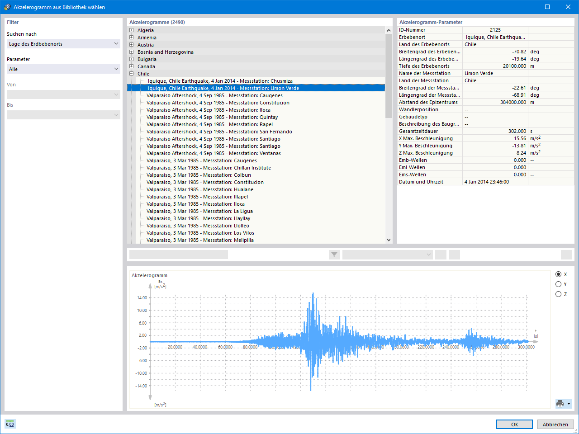Expand Bosnia and Herzegovina node
Viewport: 579px width, 434px height.
point(132,52)
